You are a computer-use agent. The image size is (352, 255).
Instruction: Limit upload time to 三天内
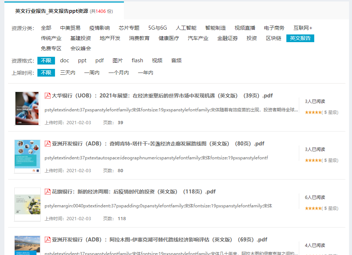coord(67,73)
